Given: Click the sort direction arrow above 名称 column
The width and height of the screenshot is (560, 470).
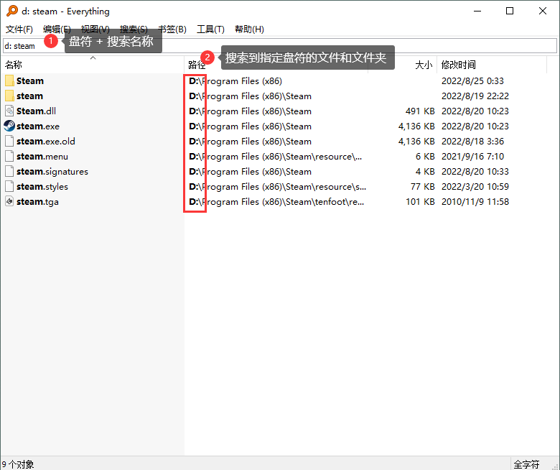Looking at the screenshot, I should [x=93, y=57].
